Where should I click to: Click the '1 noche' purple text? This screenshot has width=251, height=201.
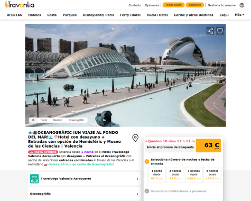coord(87,152)
